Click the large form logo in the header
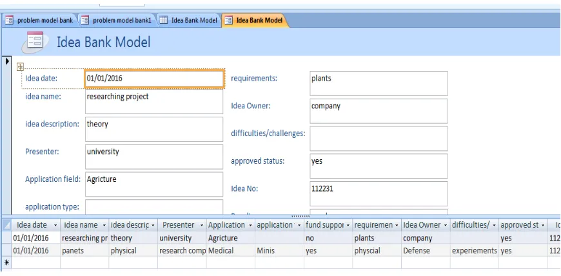The height and width of the screenshot is (276, 561). pyautogui.click(x=34, y=41)
